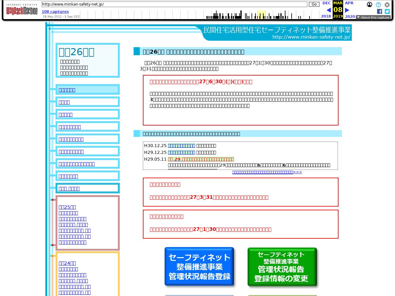Open the first highlighted sidebar menu item

click(67, 90)
